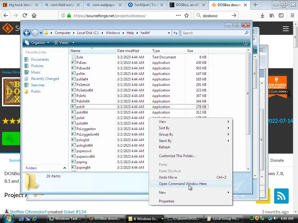Choose Undo Move from the context menu
Image resolution: width=298 pixels, height=223 pixels.
pos(191,177)
